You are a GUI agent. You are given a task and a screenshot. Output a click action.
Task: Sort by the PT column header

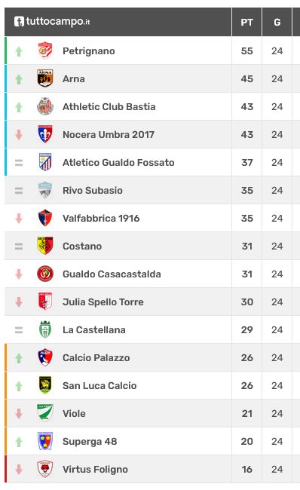(x=246, y=22)
